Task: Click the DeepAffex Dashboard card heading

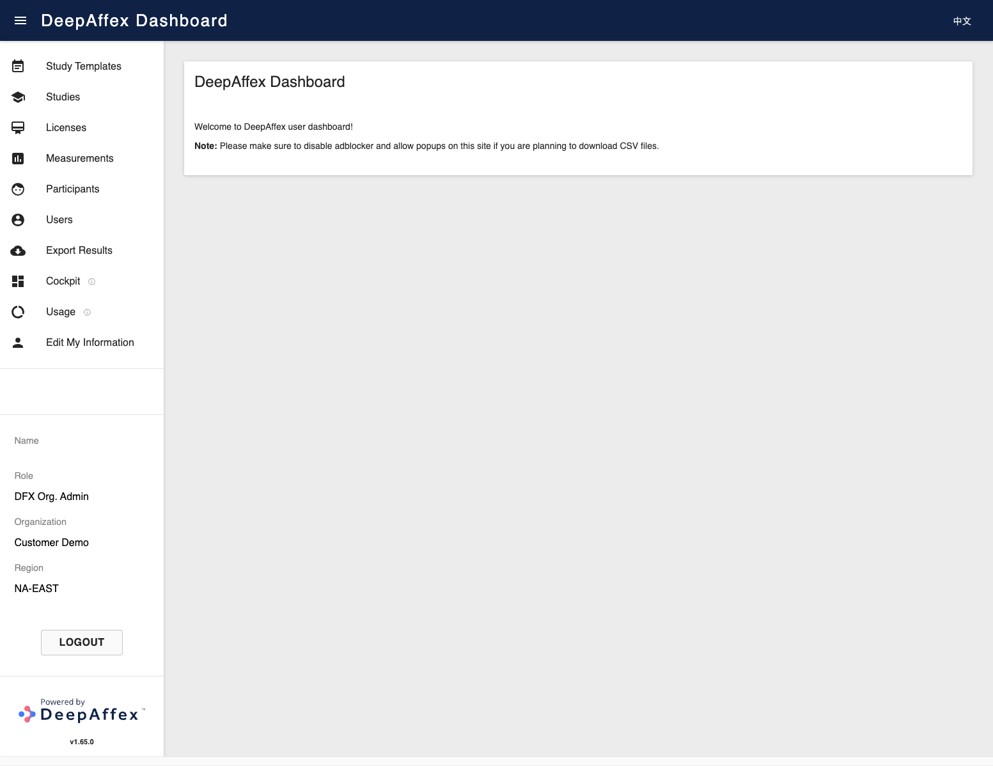Action: (270, 82)
